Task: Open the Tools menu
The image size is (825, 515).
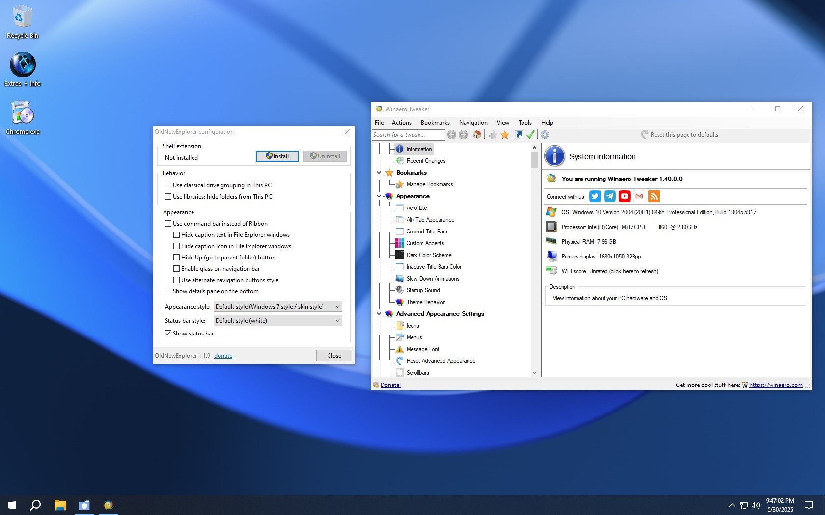Action: click(525, 123)
